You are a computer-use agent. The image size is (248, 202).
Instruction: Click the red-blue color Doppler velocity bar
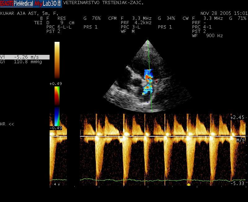tap(57, 106)
